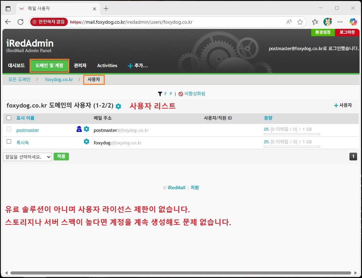Filter users by letter F
The image size is (362, 278).
[x=166, y=94]
